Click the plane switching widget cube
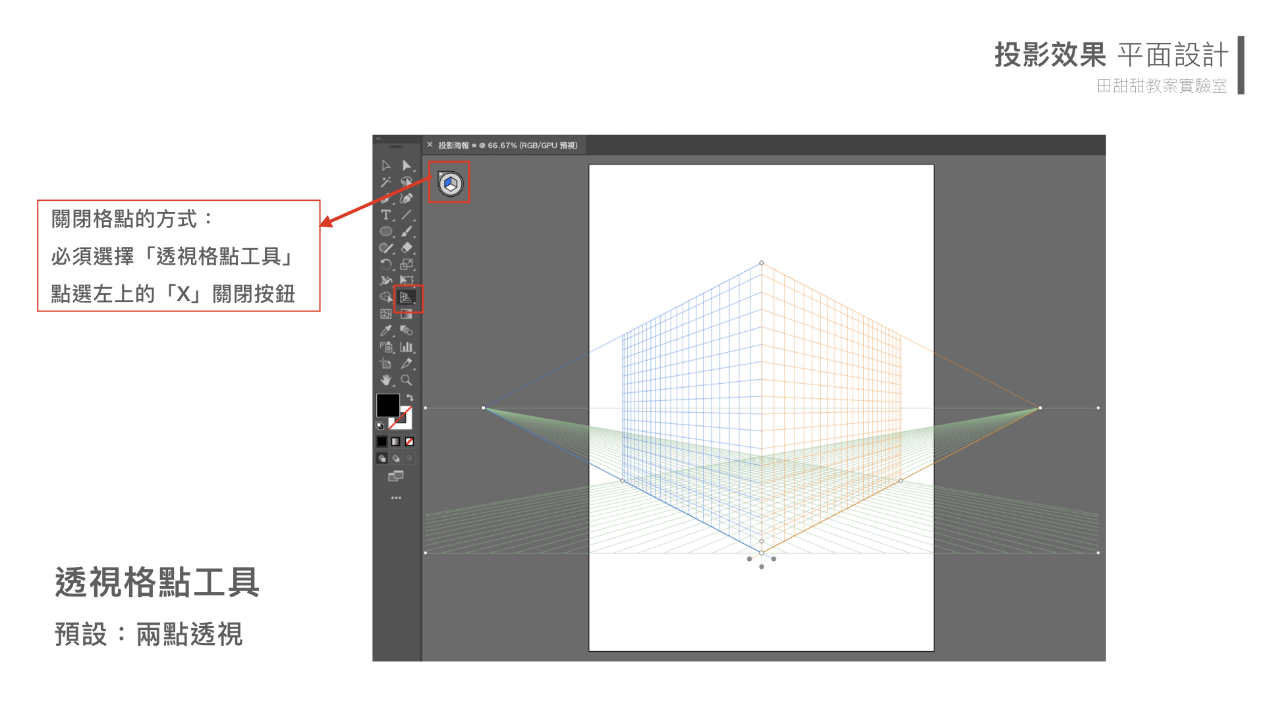 tap(451, 184)
